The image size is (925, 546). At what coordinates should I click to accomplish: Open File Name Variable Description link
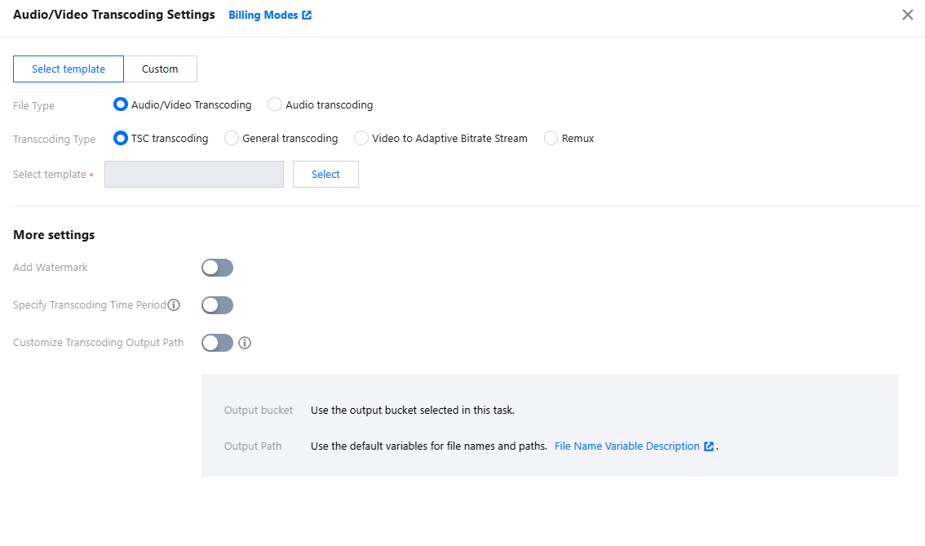pyautogui.click(x=626, y=446)
